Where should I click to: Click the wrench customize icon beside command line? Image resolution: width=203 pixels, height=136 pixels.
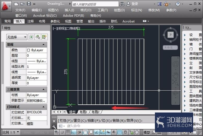click(54, 127)
